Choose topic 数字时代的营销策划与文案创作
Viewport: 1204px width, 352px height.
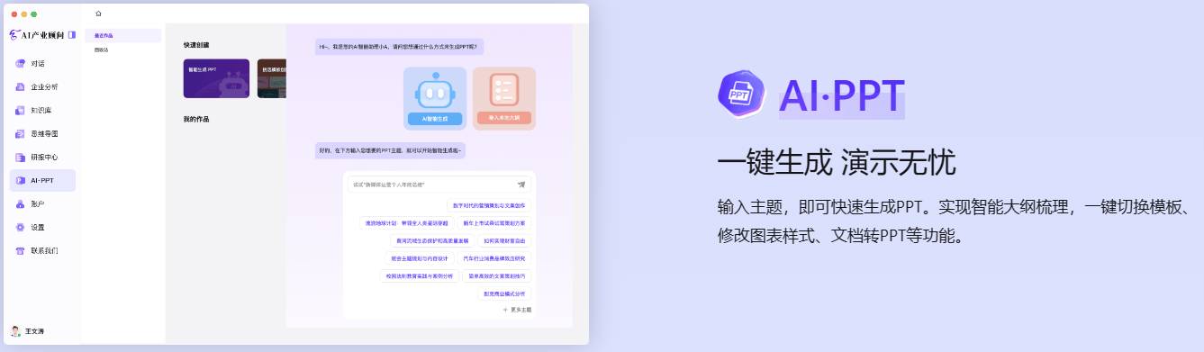coord(489,206)
